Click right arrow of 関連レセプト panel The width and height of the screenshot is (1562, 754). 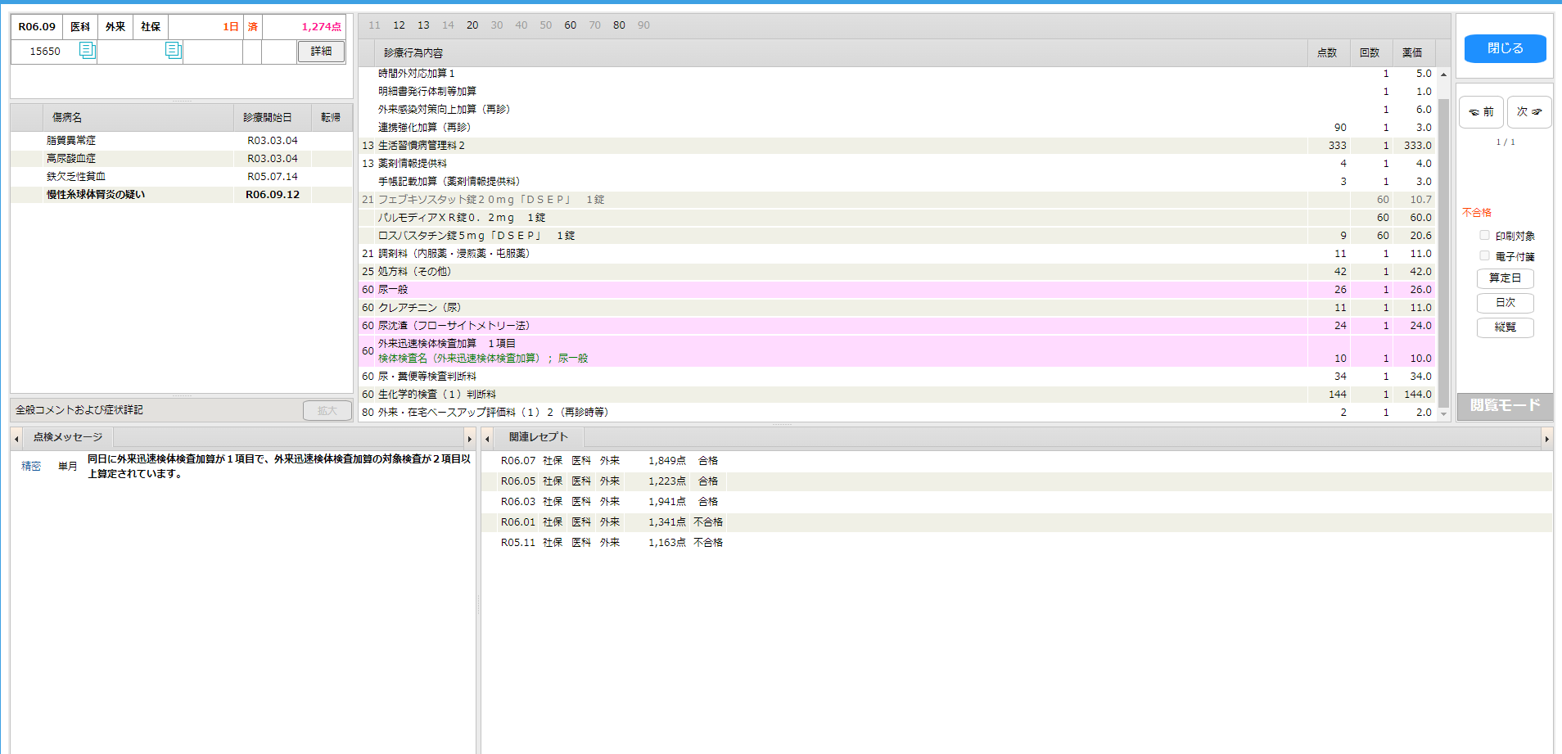click(x=1546, y=439)
